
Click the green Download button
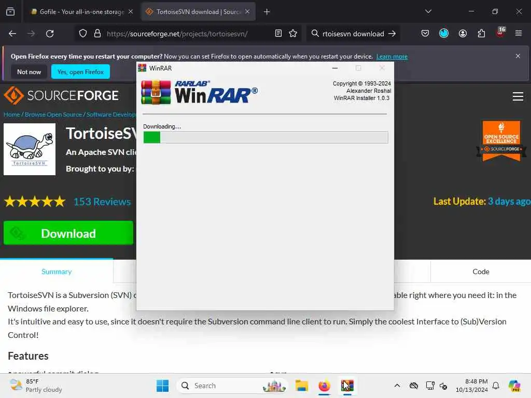tap(68, 233)
